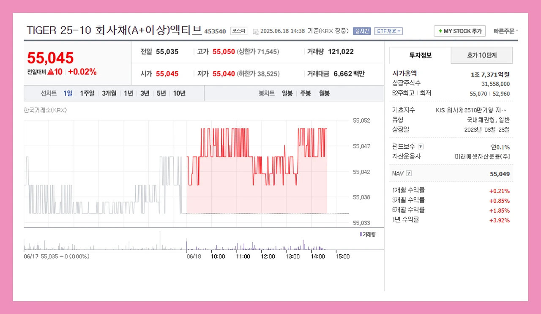
Task: Click the 실시간 badge
Action: click(x=362, y=31)
